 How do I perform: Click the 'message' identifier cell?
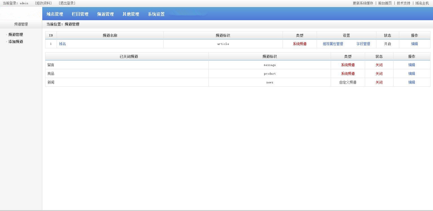coord(270,65)
